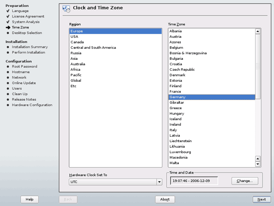Screen dimensions: 274x206
Task: Click the time and date display field
Action: [x=194, y=181]
